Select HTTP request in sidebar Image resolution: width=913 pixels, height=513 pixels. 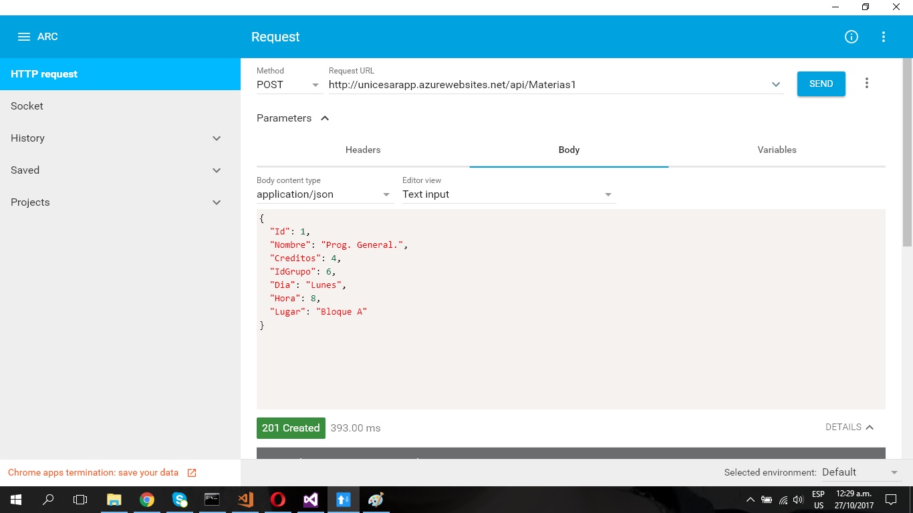[x=120, y=74]
